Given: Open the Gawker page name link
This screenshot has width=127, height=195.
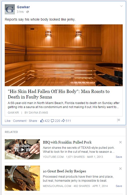Looking at the screenshot, I should [23, 7].
